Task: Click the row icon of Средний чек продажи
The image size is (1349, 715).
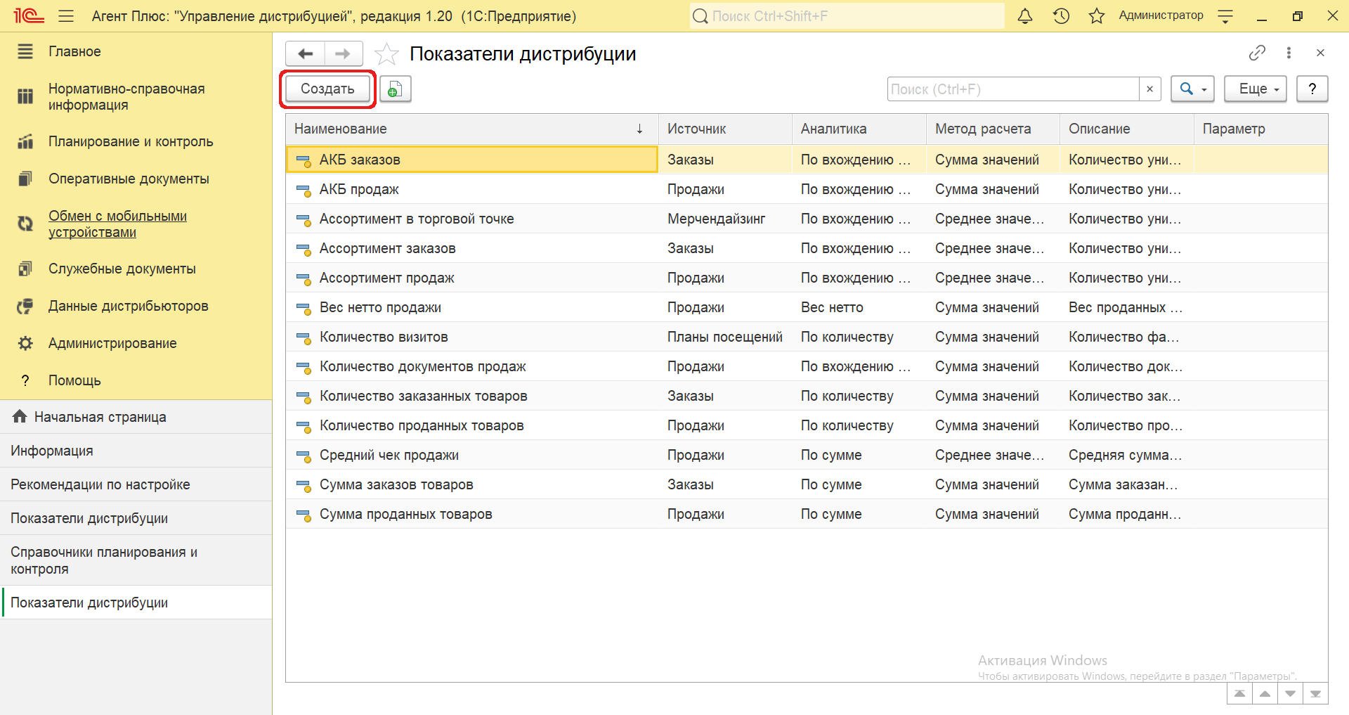Action: pyautogui.click(x=304, y=456)
